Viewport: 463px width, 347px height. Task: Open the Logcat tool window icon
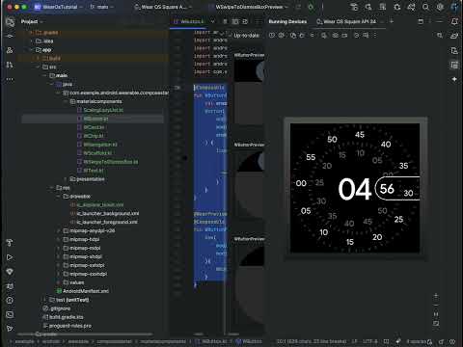pyautogui.click(x=10, y=286)
